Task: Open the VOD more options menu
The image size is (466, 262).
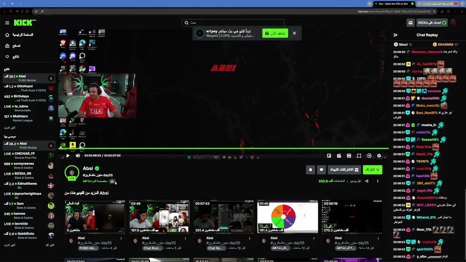Action: pyautogui.click(x=378, y=181)
